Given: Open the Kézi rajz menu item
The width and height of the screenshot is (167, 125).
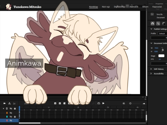Looking at the screenshot, I should (106, 7).
